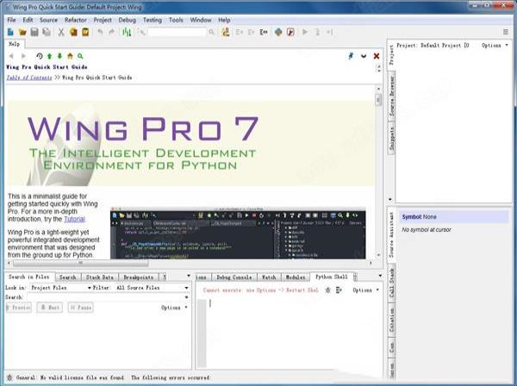Click the green up arrow in help toolbar
This screenshot has height=386, width=517.
49,56
